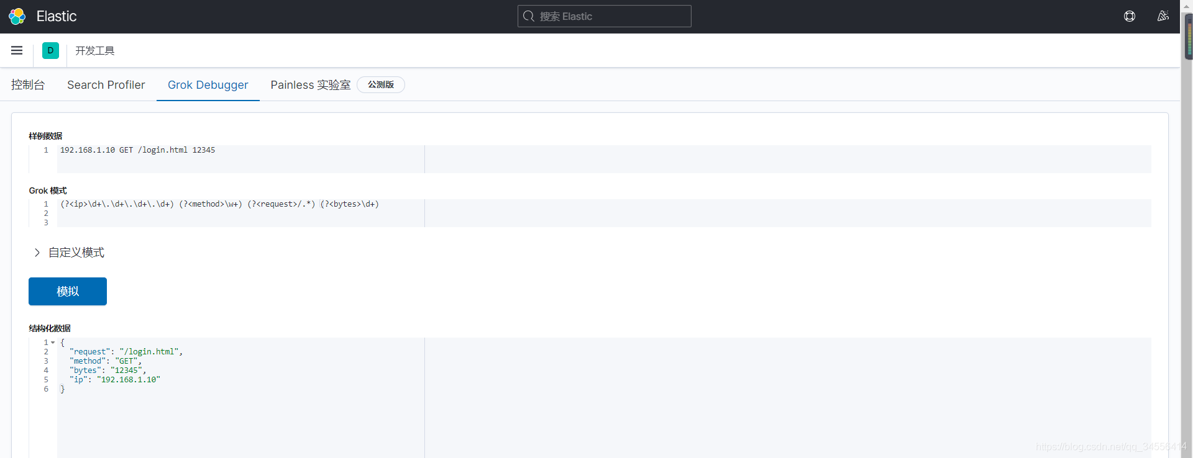Click the "request": "/login.html" output line

(x=126, y=352)
